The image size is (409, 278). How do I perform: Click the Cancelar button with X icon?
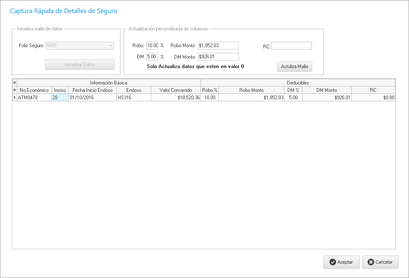(380, 262)
